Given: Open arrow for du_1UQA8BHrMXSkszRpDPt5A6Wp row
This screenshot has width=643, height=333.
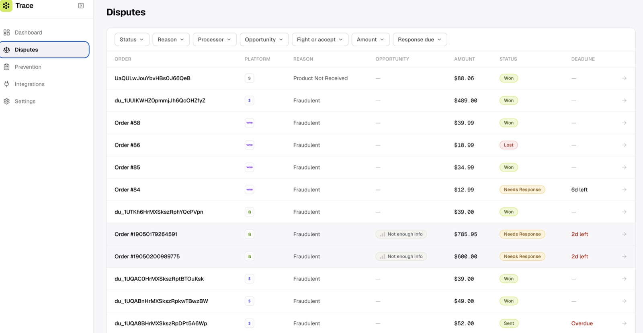Looking at the screenshot, I should click(624, 323).
